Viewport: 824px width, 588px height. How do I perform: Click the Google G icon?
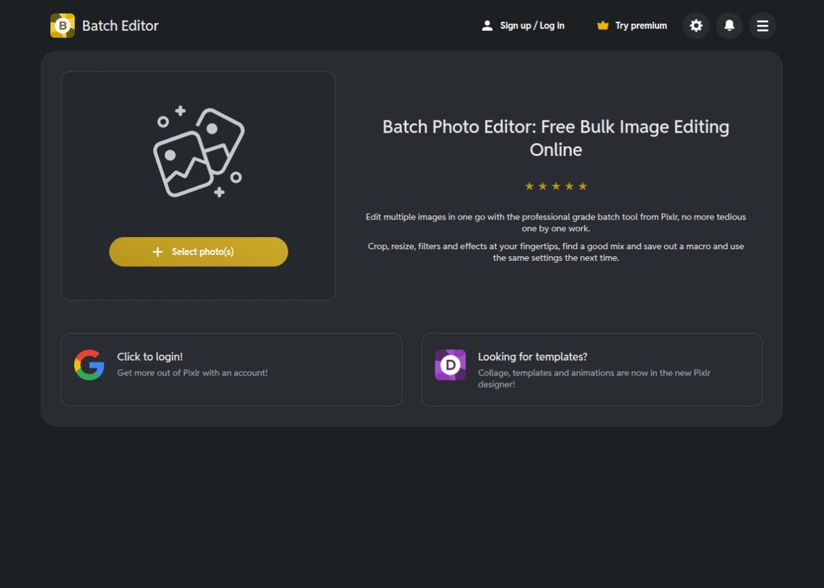point(89,365)
